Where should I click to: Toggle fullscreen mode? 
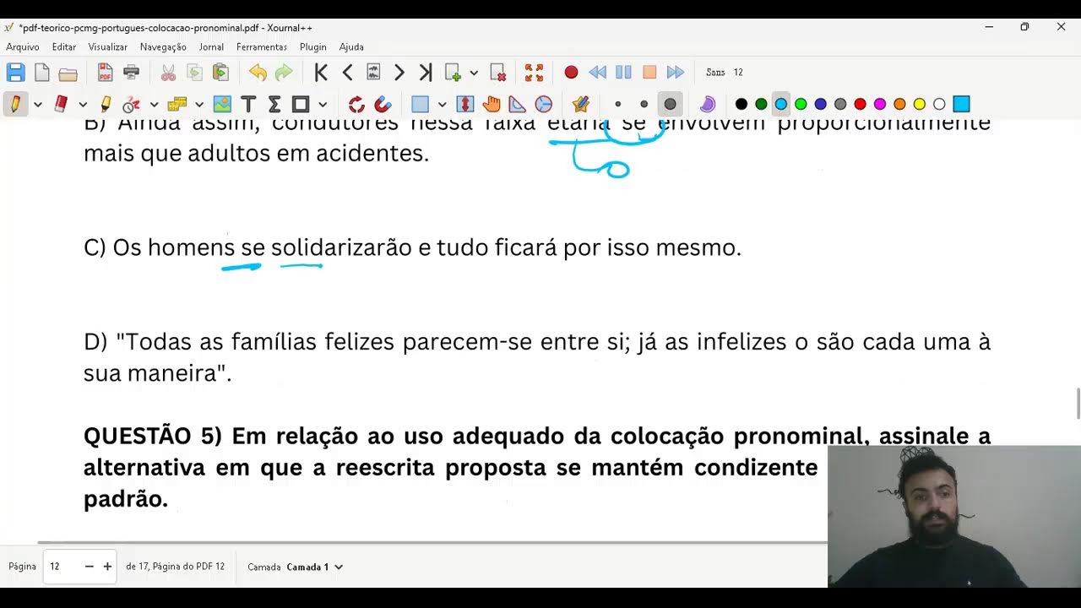[x=534, y=73]
